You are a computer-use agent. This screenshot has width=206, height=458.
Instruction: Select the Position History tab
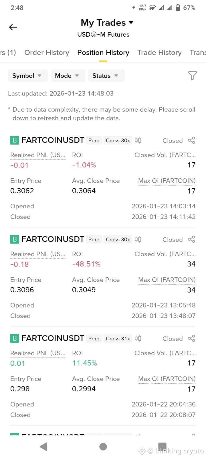[103, 52]
